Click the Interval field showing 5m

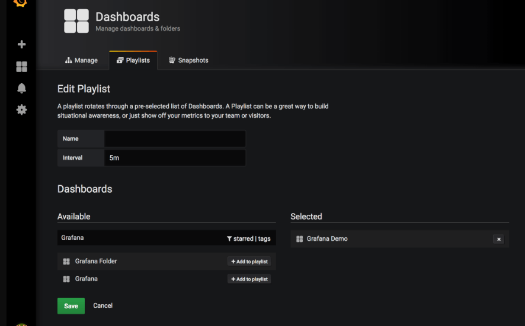click(x=174, y=158)
